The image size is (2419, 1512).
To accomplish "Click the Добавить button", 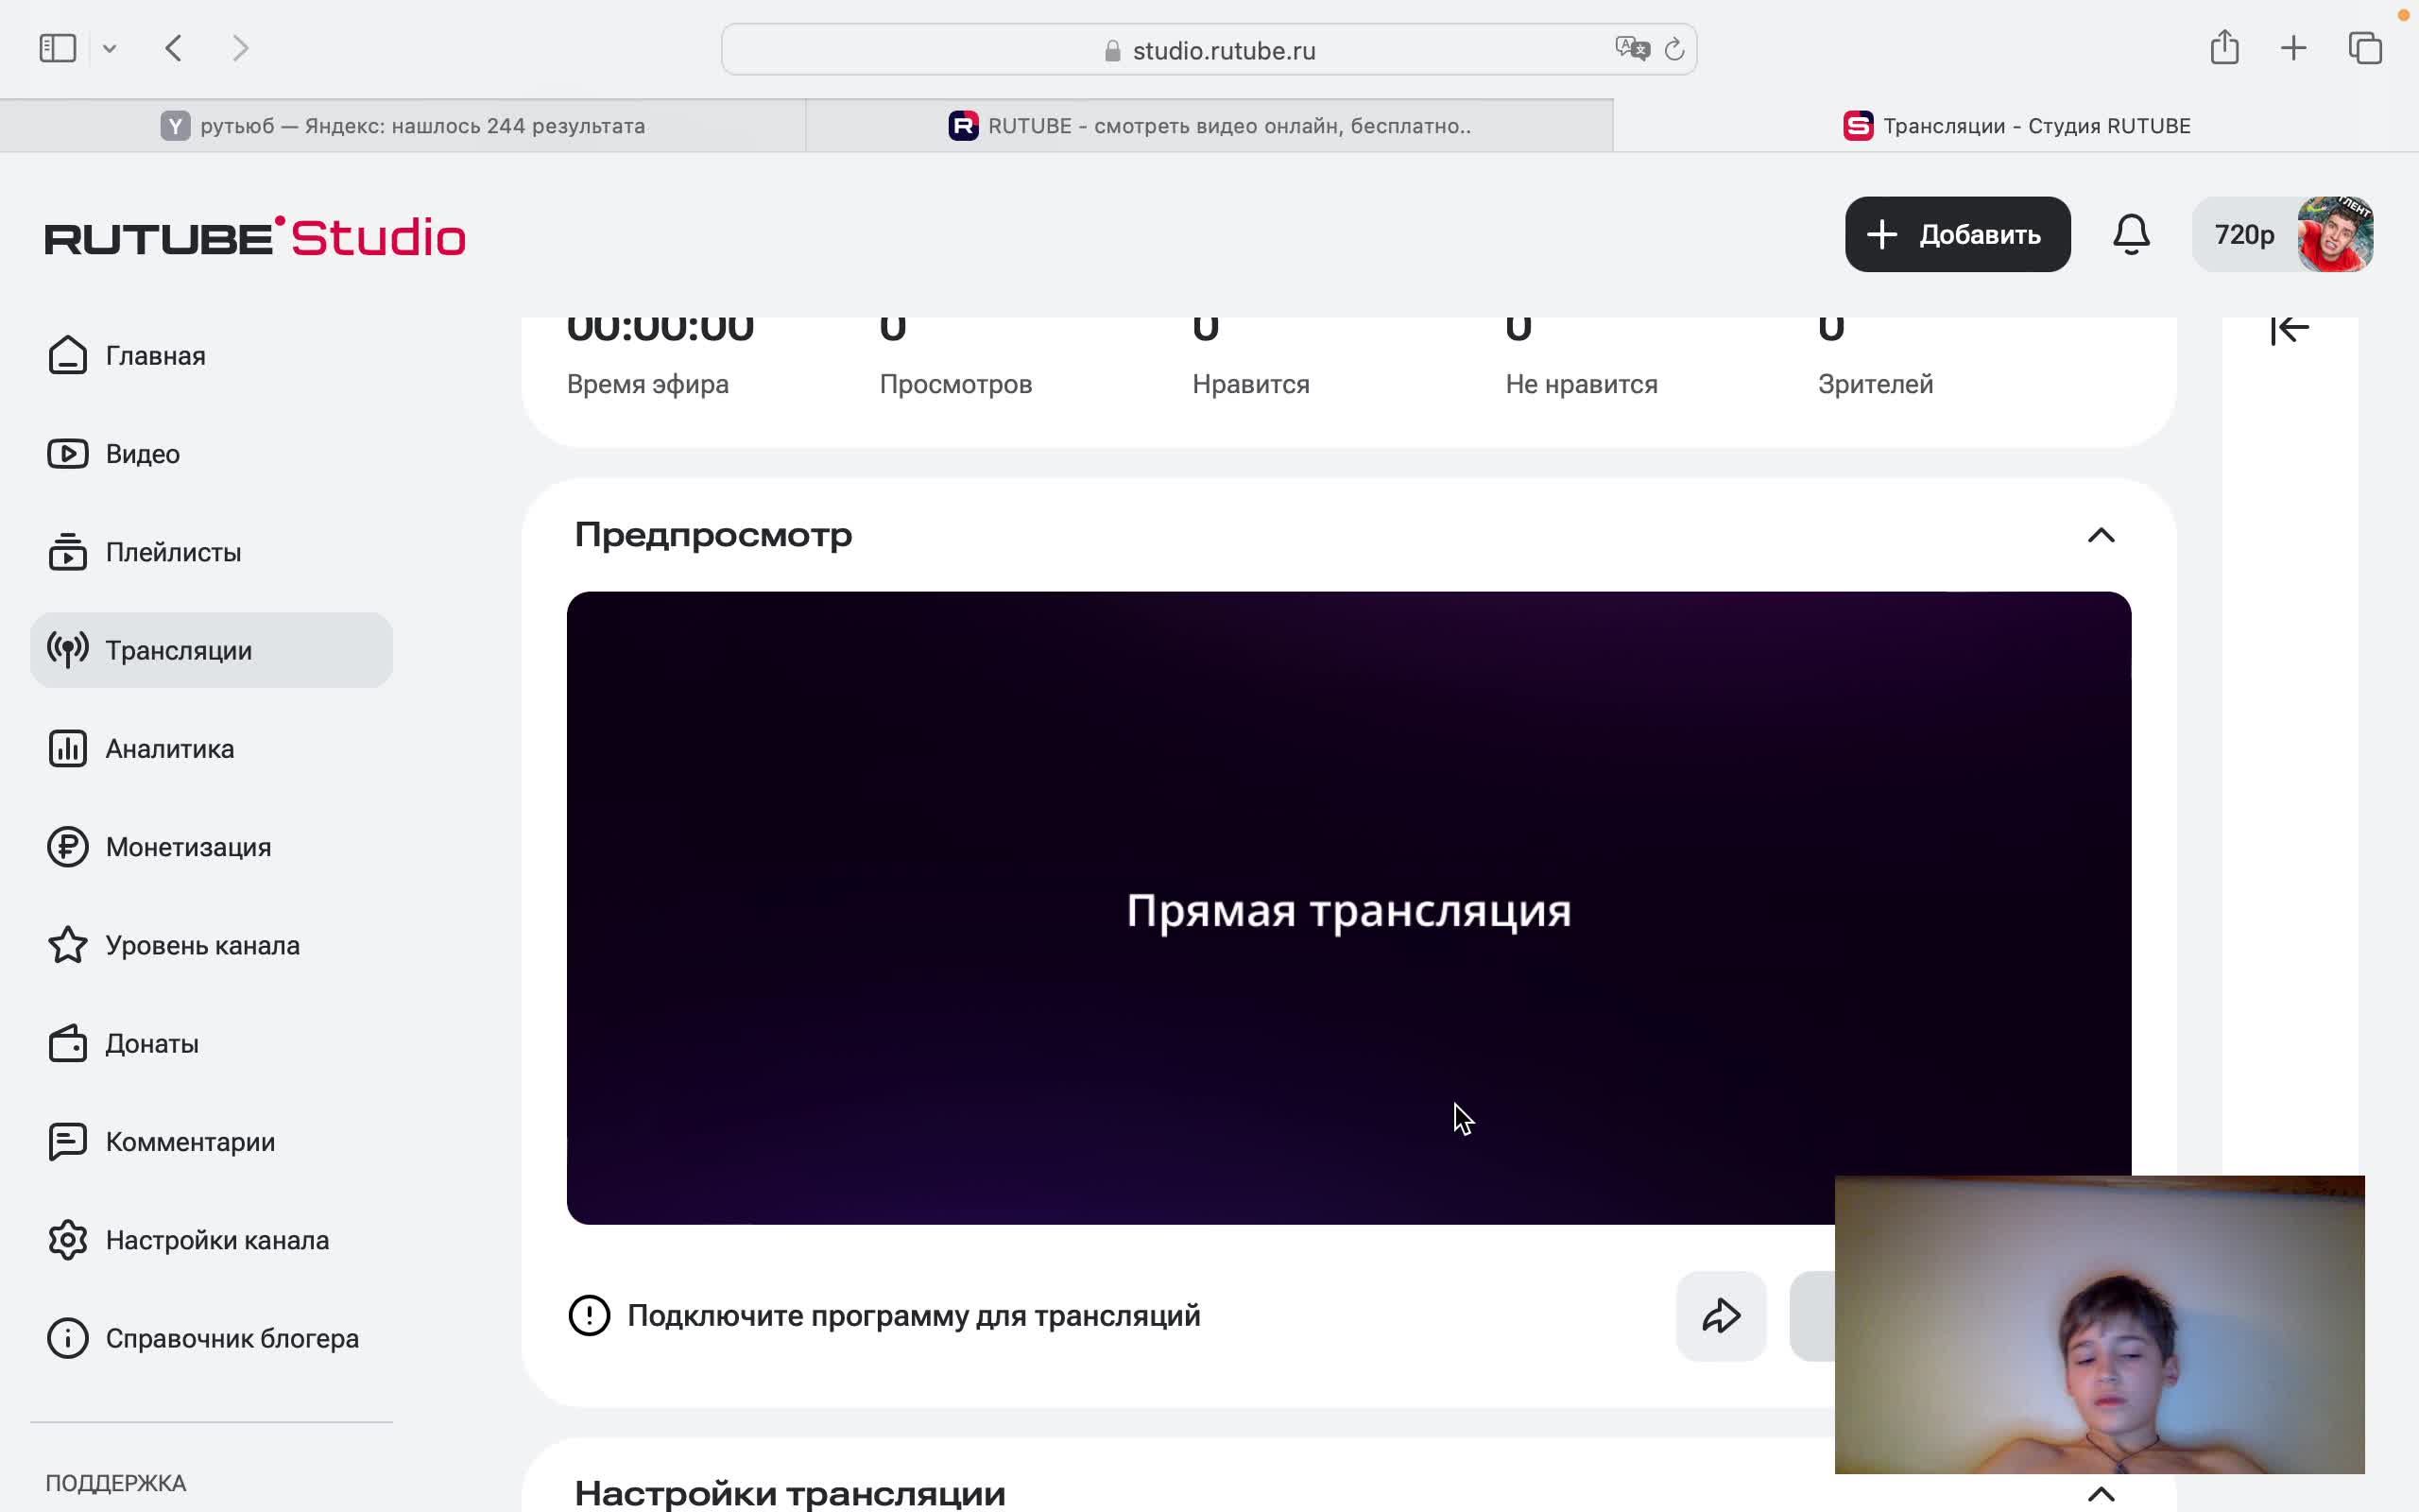I will click(1956, 233).
